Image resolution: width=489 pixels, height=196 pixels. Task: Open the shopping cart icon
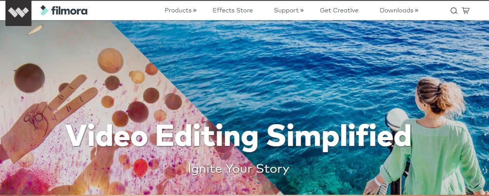(466, 10)
